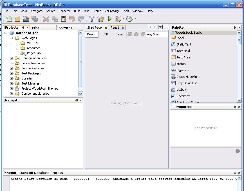Viewport: 244px width, 191px height.
Task: Minimize the Properties panel
Action: click(235, 107)
